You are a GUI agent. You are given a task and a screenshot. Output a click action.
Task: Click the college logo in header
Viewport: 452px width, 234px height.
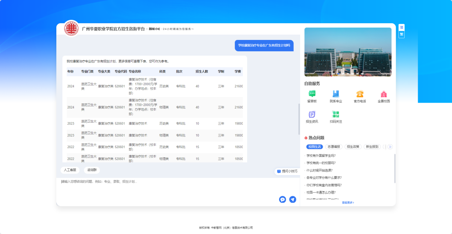[71, 29]
